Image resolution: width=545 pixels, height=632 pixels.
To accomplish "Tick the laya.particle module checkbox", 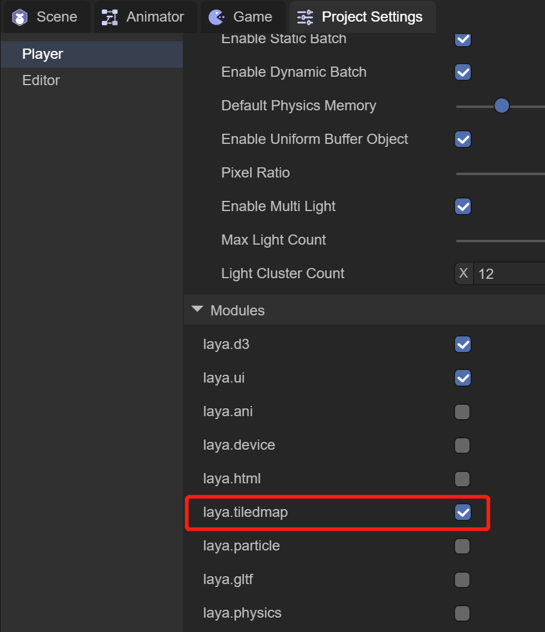I will pyautogui.click(x=462, y=546).
